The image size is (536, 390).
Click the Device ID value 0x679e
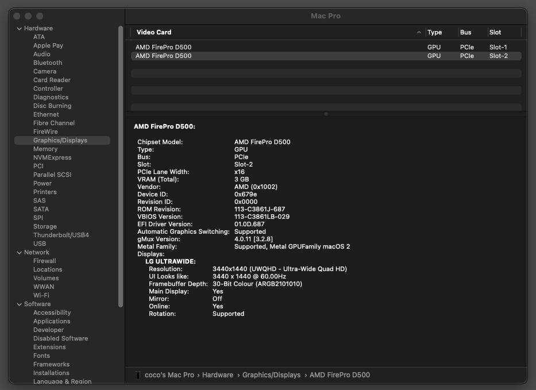pos(245,194)
